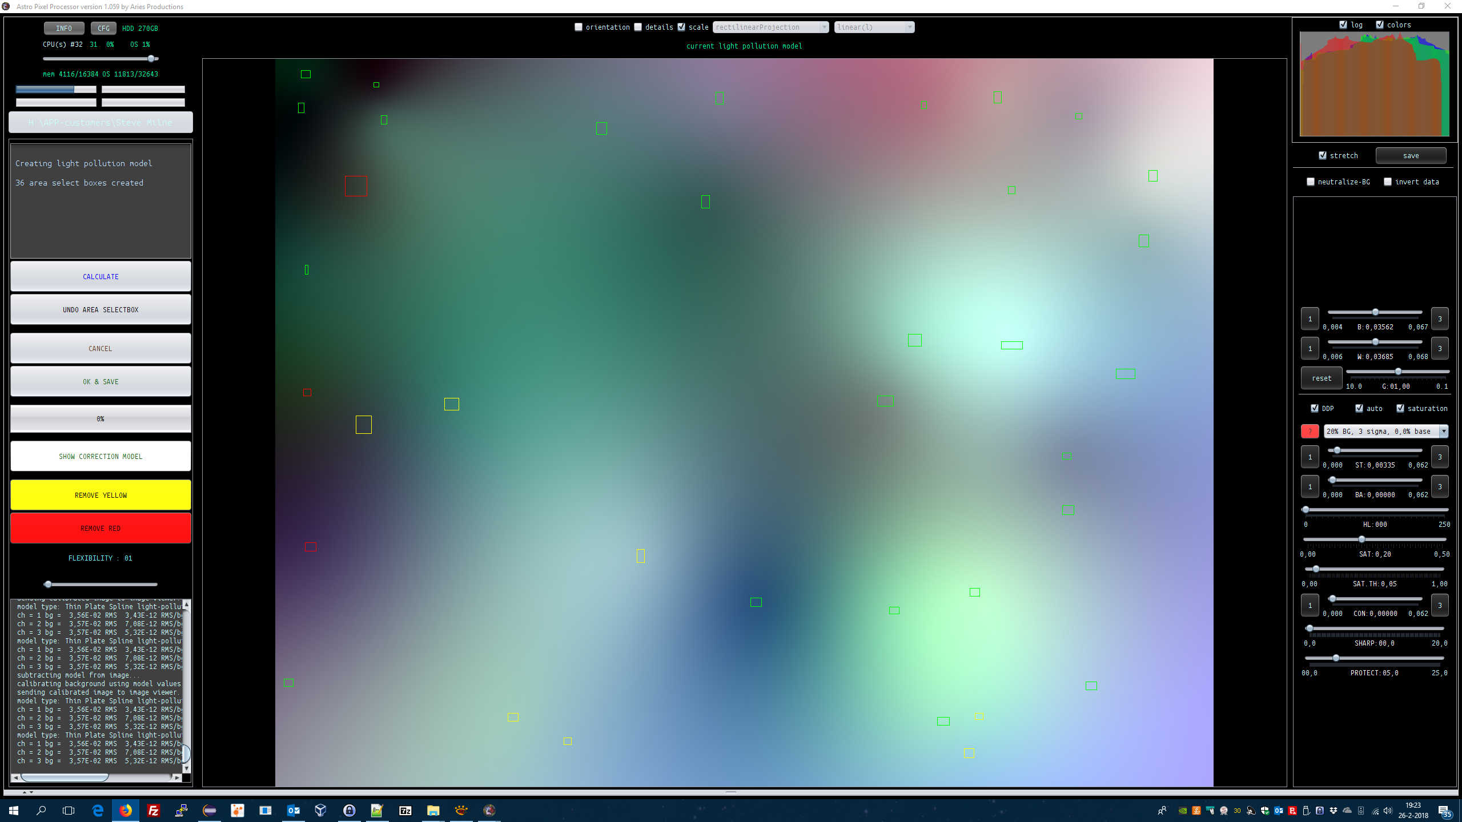Click the red question mark help button
The image size is (1462, 822).
coord(1310,432)
